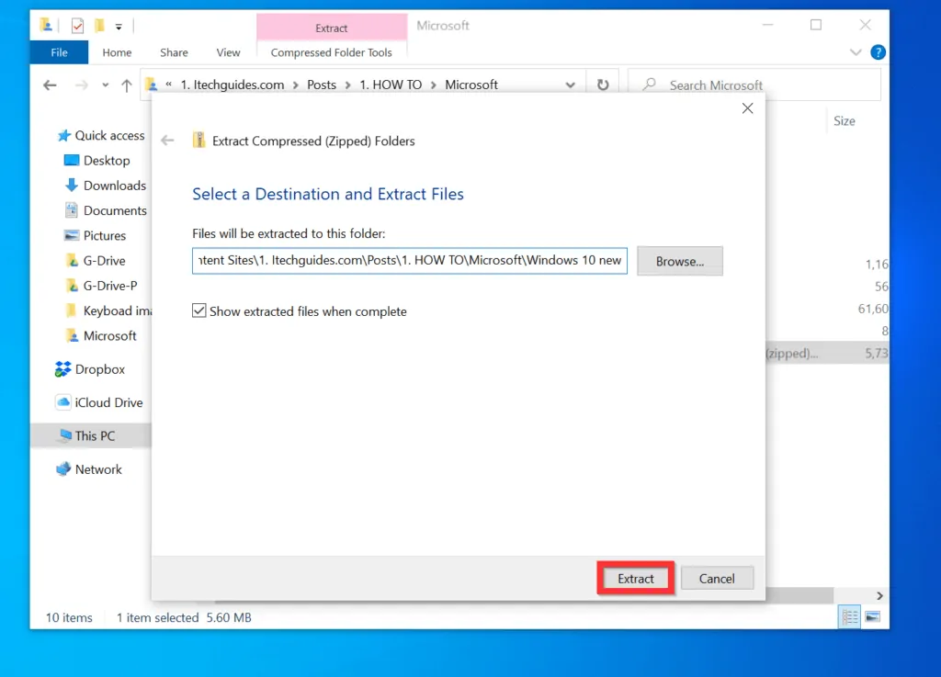This screenshot has width=941, height=677.
Task: Open the recent locations dropdown arrow
Action: [x=106, y=85]
